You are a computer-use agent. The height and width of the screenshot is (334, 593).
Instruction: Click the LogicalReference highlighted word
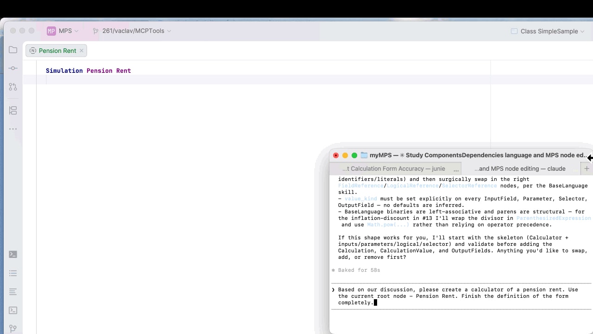pyautogui.click(x=412, y=186)
